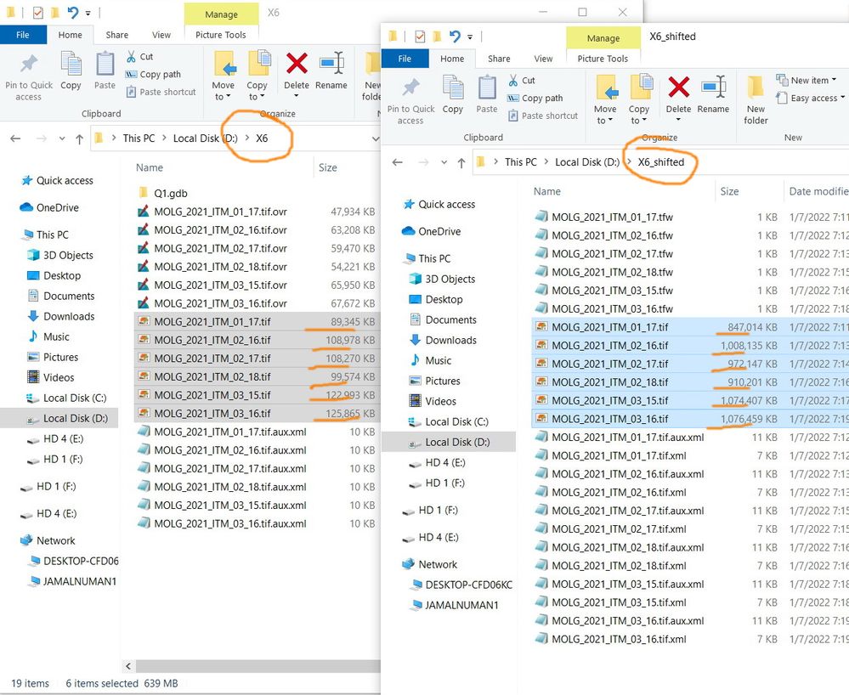The height and width of the screenshot is (695, 849).
Task: Open Easy access dropdown in X6_shifted ribbon
Action: pyautogui.click(x=810, y=98)
